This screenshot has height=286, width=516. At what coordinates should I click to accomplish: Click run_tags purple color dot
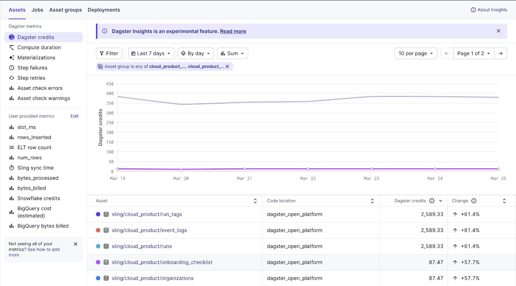[x=98, y=214]
